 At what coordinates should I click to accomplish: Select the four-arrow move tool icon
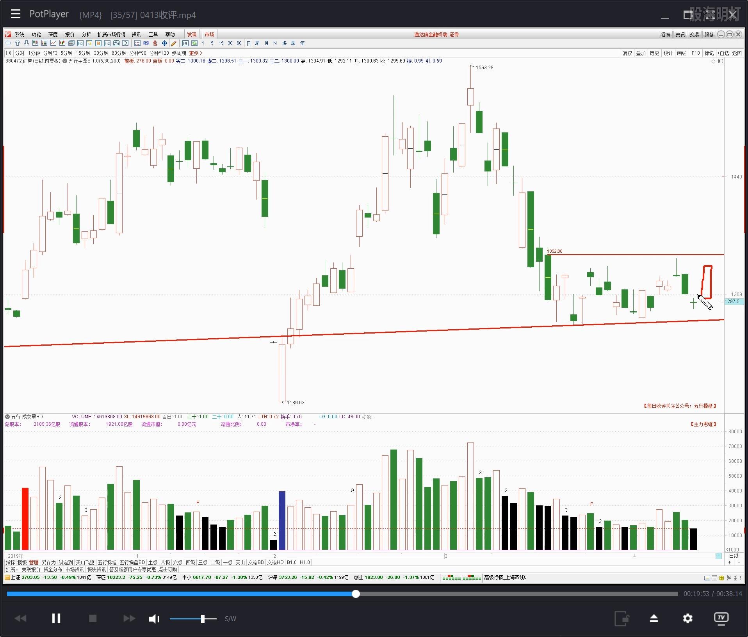point(164,43)
